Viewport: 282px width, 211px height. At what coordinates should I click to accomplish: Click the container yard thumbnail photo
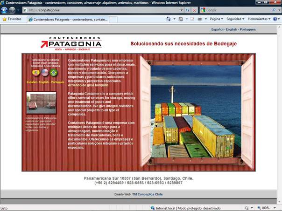42,103
